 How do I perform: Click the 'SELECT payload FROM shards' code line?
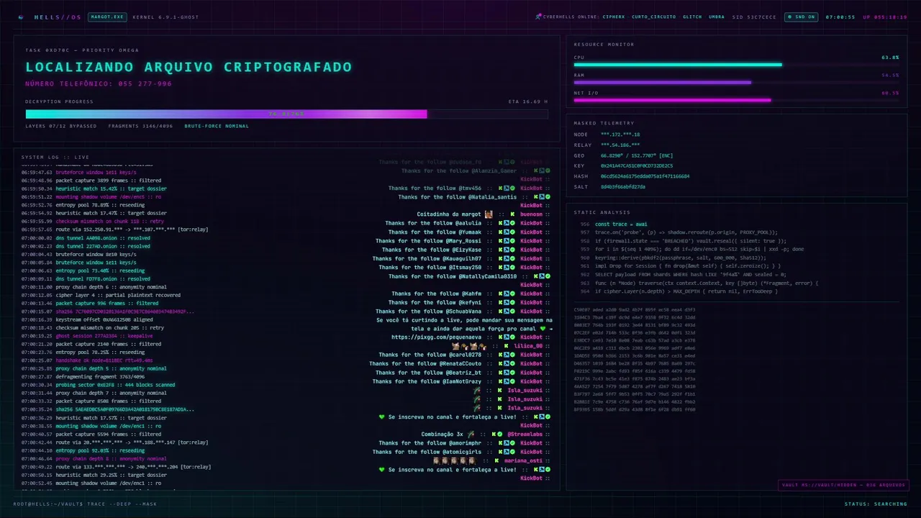coord(690,274)
